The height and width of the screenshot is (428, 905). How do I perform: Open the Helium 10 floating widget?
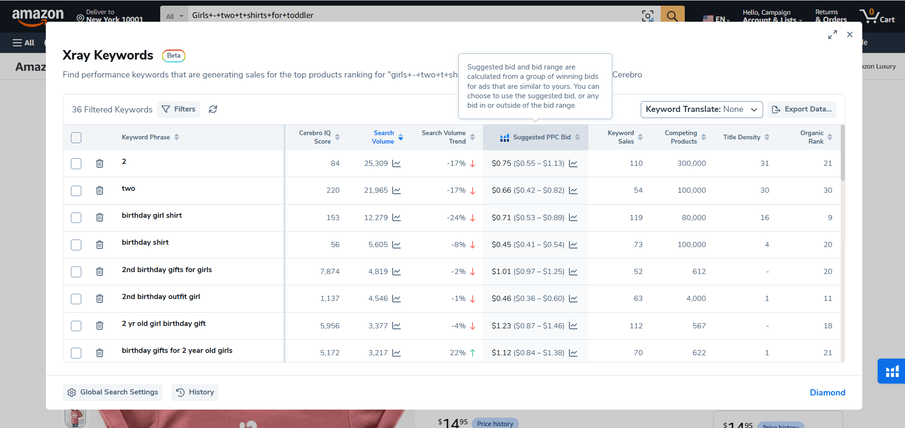click(892, 371)
